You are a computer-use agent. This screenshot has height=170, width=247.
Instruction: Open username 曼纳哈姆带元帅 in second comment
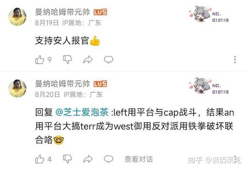[x=62, y=84]
